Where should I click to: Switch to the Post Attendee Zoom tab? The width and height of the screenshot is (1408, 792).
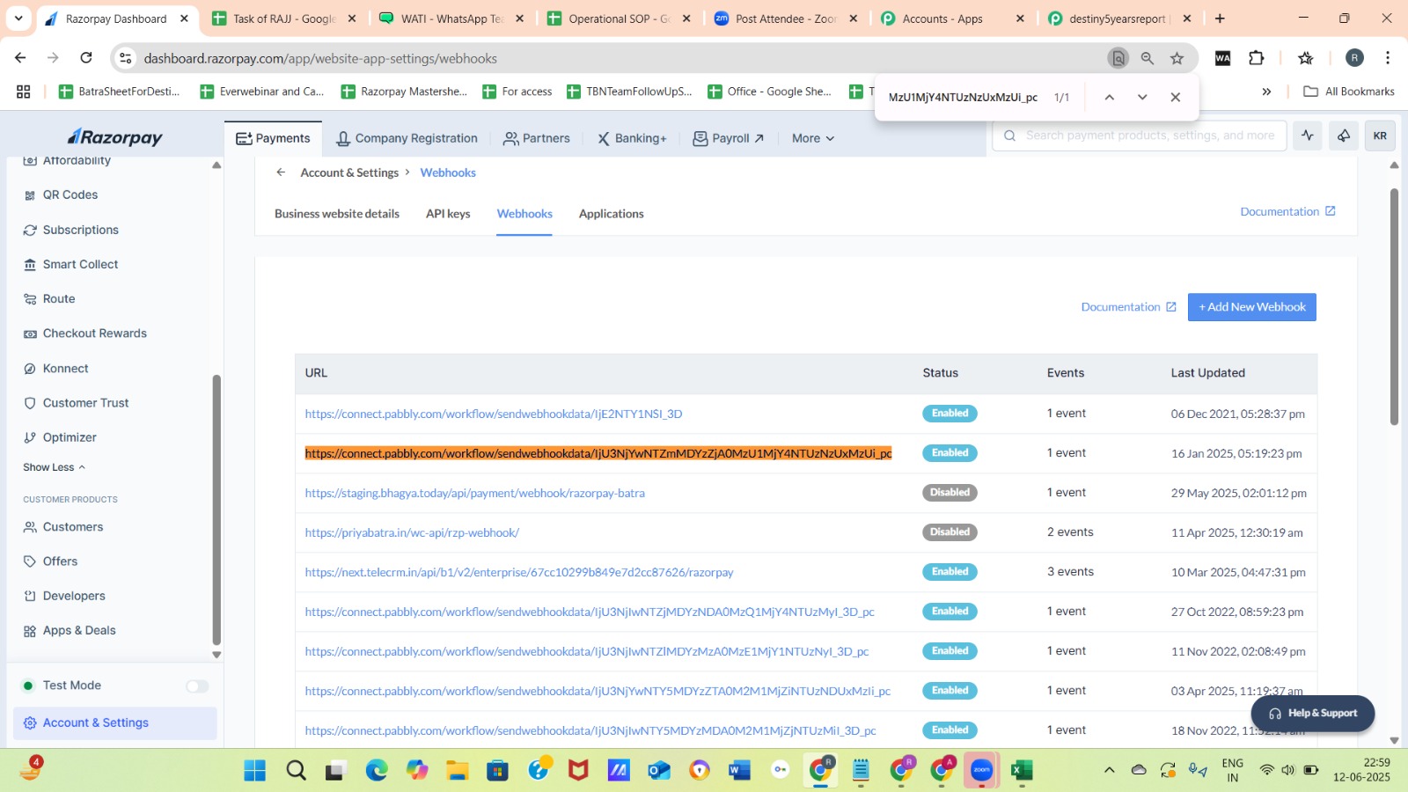785,18
